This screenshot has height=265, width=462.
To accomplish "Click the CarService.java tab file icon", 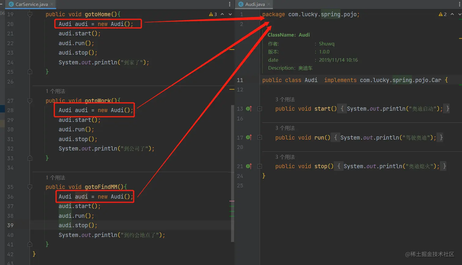I will tap(11, 4).
